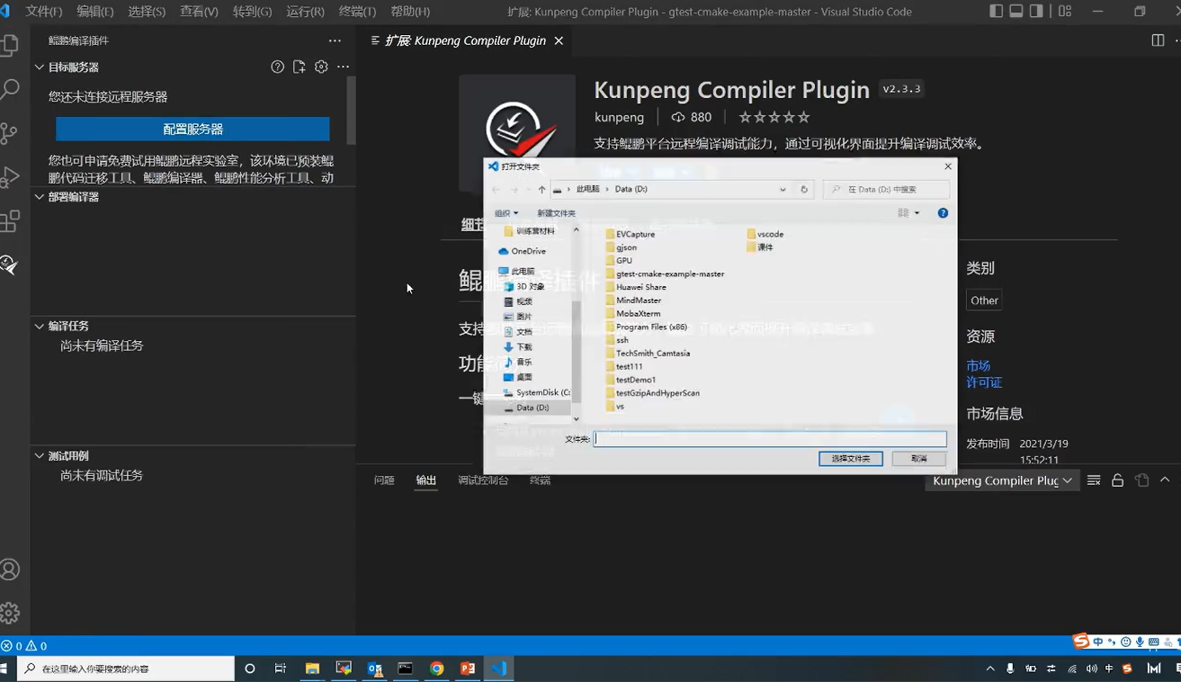Toggle the output scroll lock
The image size is (1181, 682).
1117,480
